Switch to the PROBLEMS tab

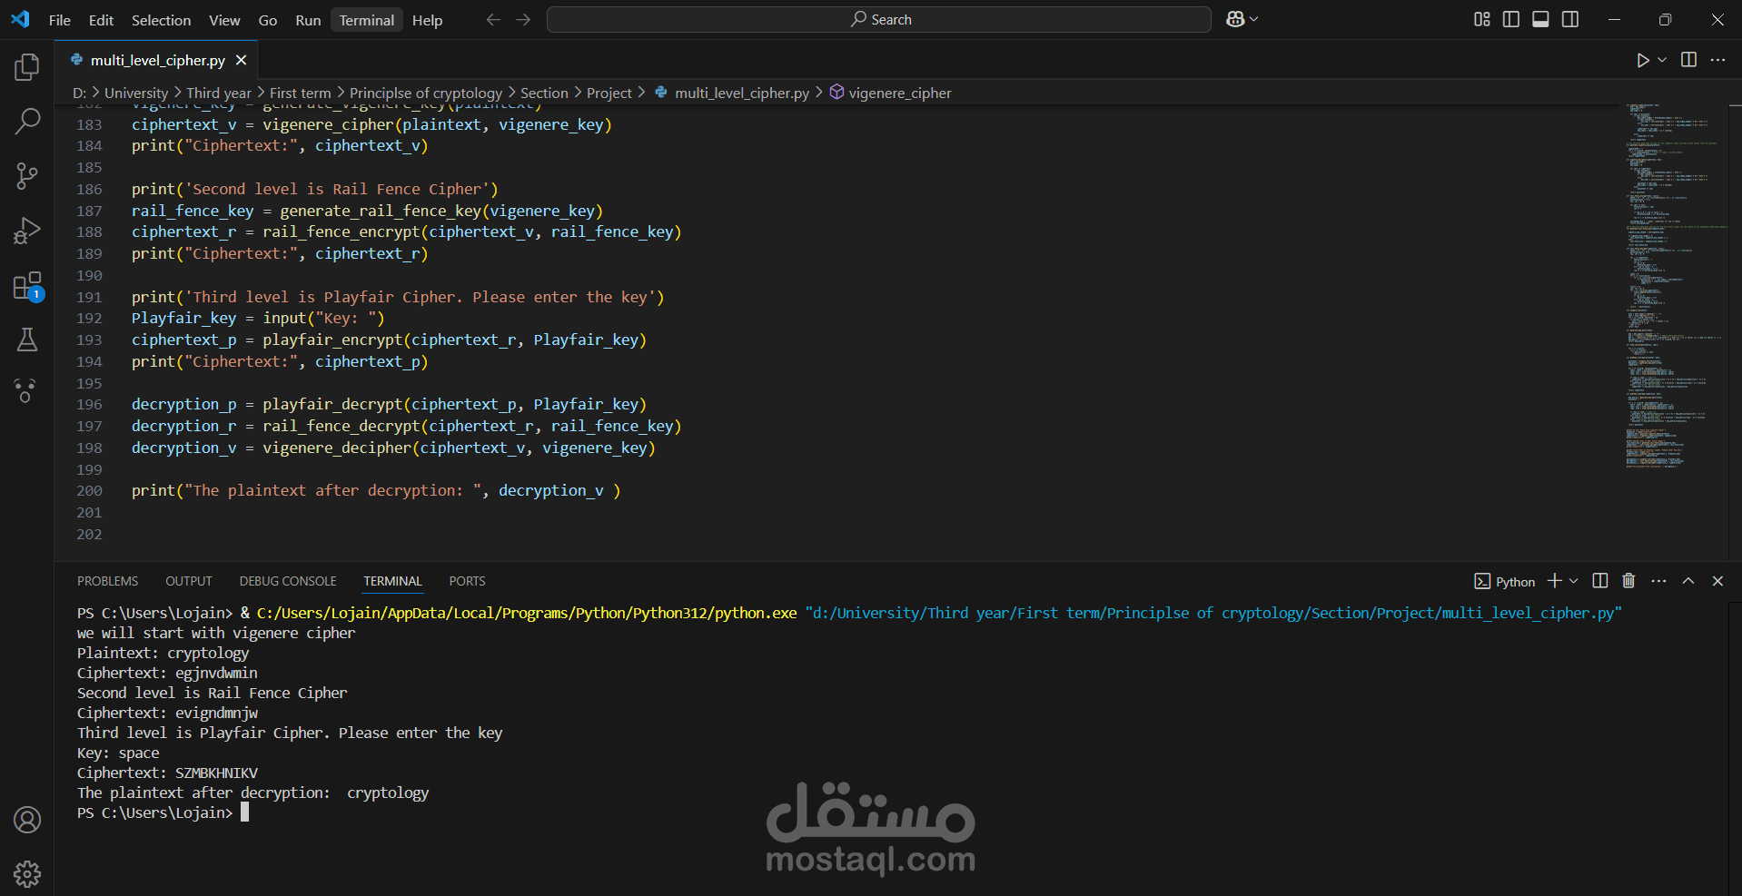pyautogui.click(x=107, y=581)
